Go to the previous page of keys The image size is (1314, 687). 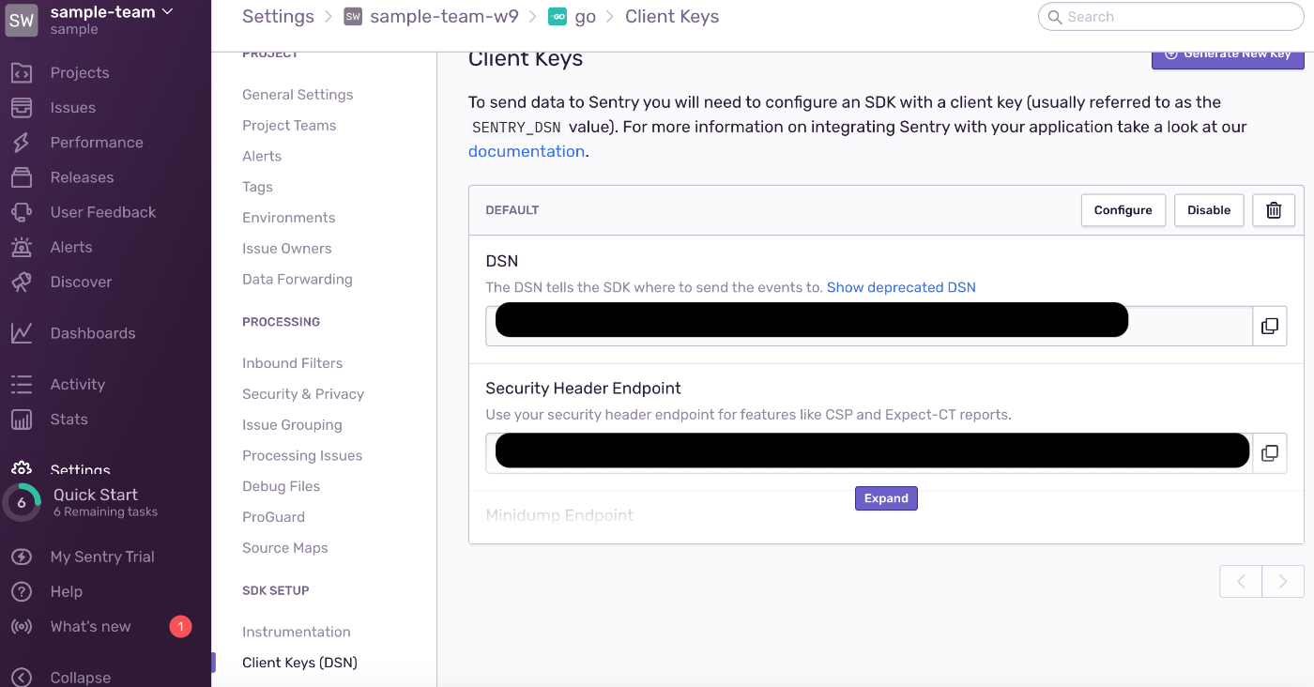point(1241,582)
